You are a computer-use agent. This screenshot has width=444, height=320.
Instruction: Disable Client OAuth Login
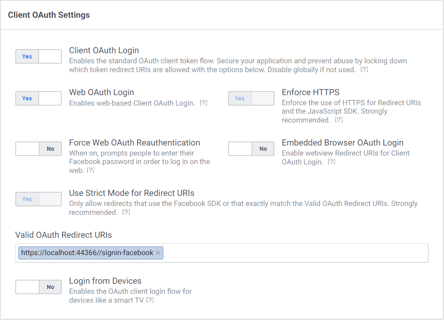38,56
